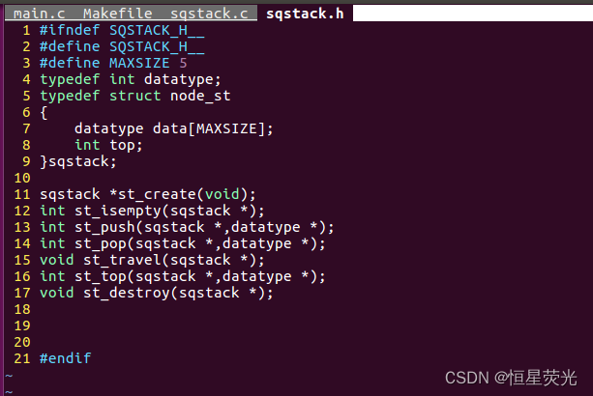Click line number 10
This screenshot has height=396, width=593.
coord(22,178)
